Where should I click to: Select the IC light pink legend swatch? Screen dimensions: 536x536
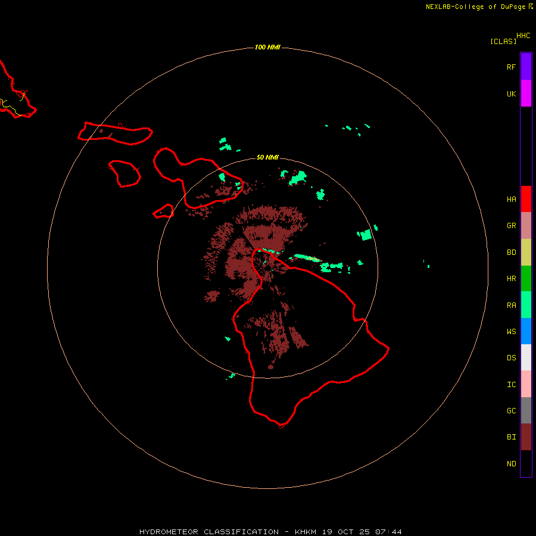coord(526,384)
